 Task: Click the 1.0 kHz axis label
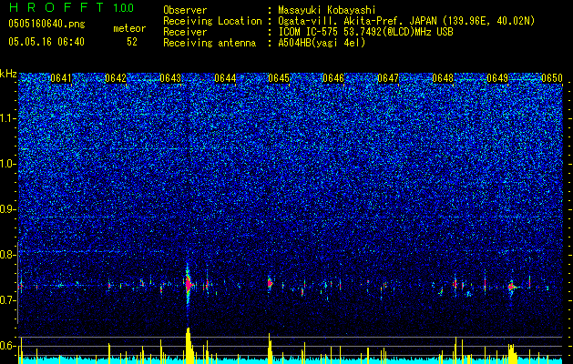pos(8,164)
